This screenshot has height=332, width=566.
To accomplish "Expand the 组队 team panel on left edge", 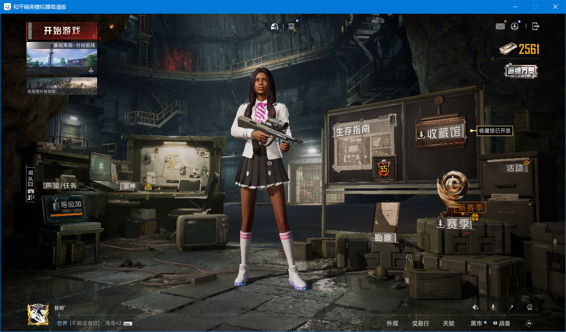I will [x=30, y=185].
